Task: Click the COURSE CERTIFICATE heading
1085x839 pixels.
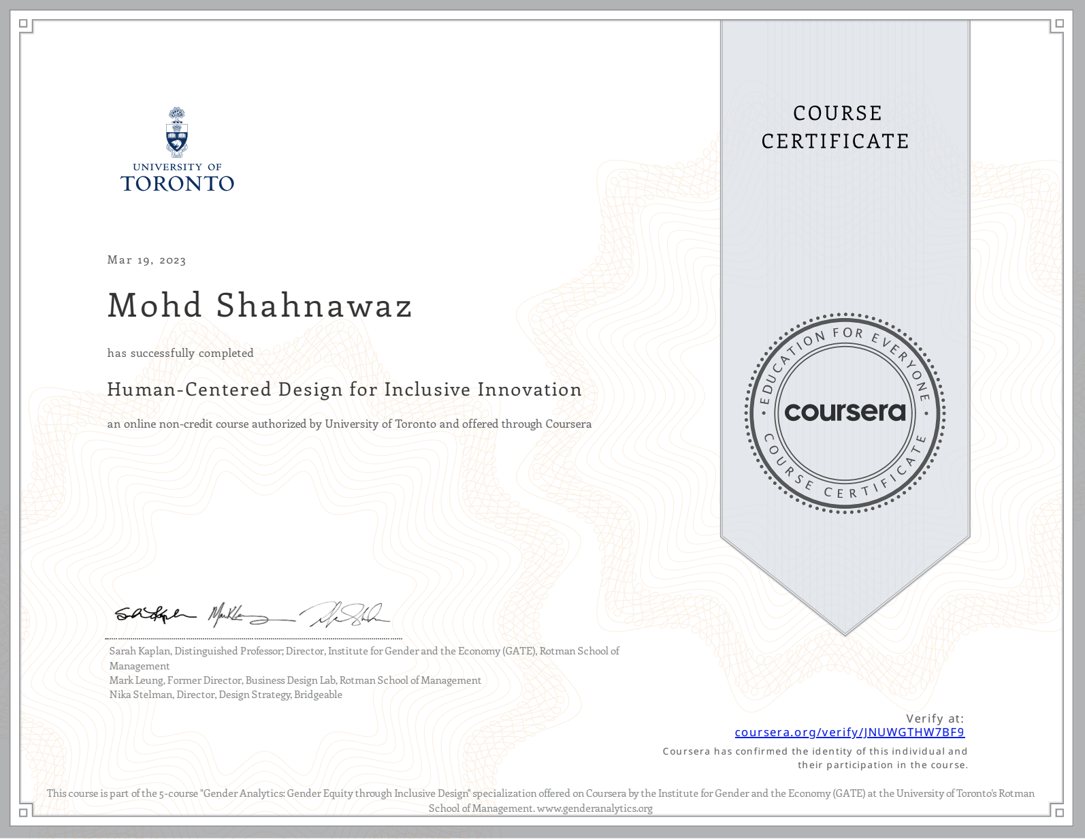Action: [835, 127]
